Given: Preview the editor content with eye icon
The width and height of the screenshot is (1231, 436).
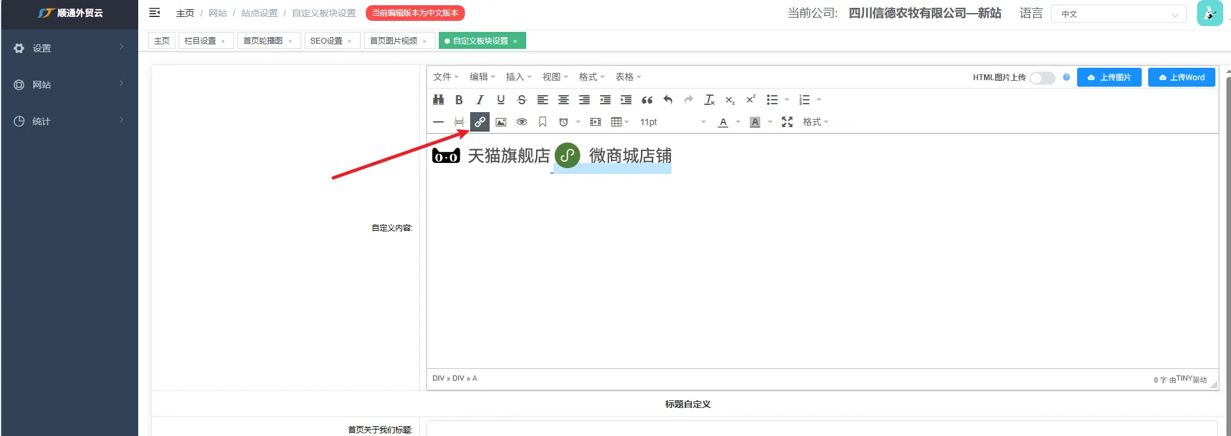Looking at the screenshot, I should point(522,122).
